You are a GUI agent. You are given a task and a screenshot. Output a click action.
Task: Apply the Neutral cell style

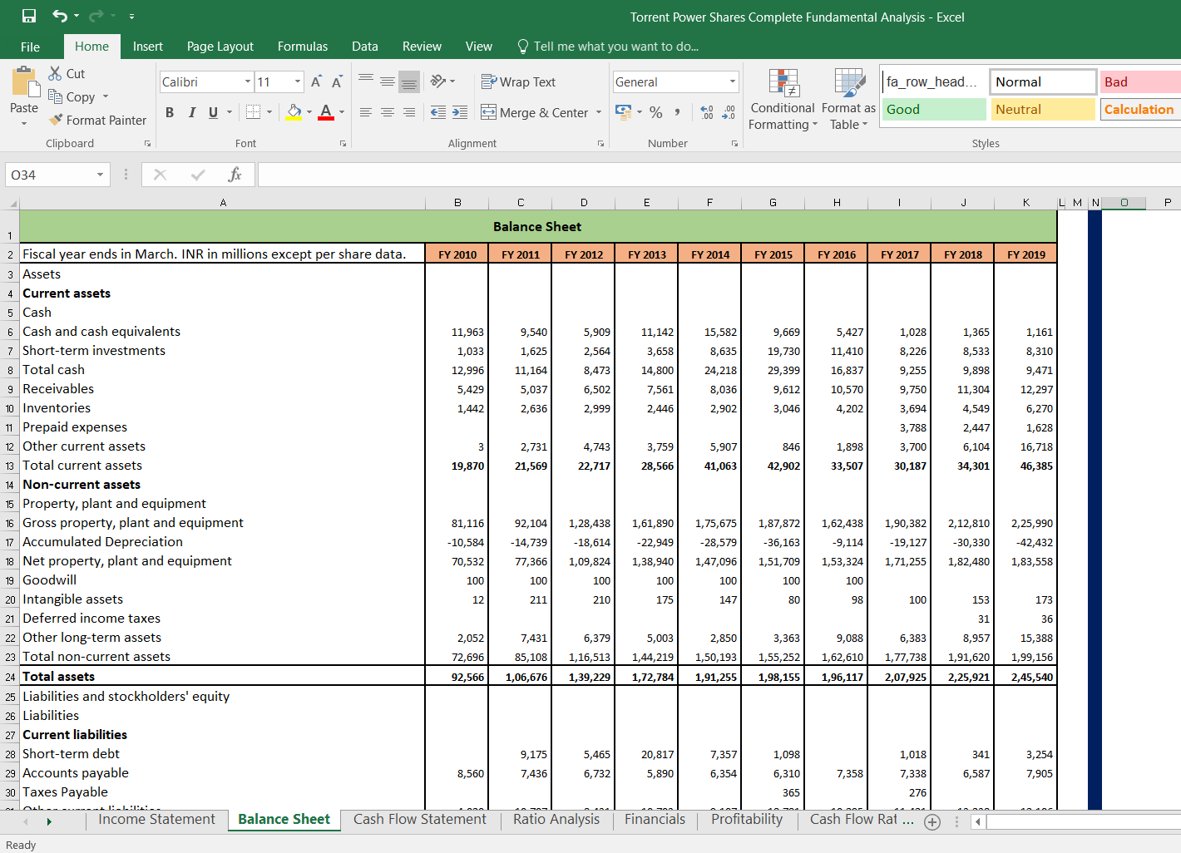pyautogui.click(x=1043, y=109)
